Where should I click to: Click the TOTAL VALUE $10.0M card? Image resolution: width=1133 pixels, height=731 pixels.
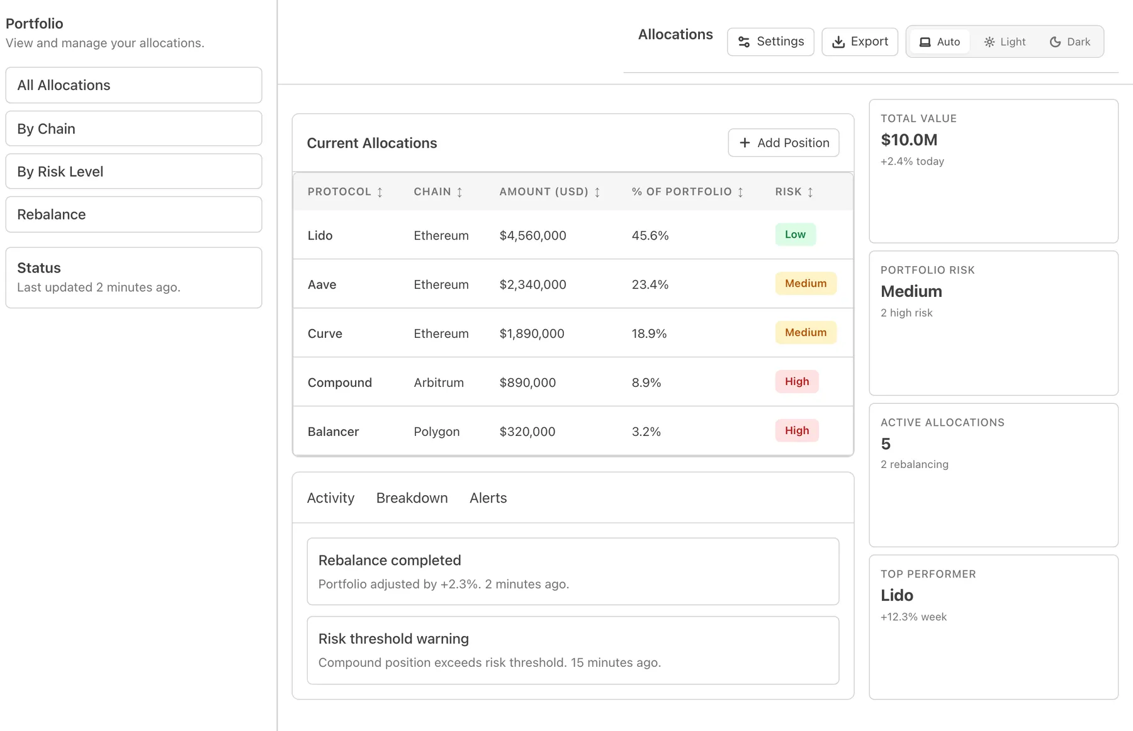(x=993, y=171)
